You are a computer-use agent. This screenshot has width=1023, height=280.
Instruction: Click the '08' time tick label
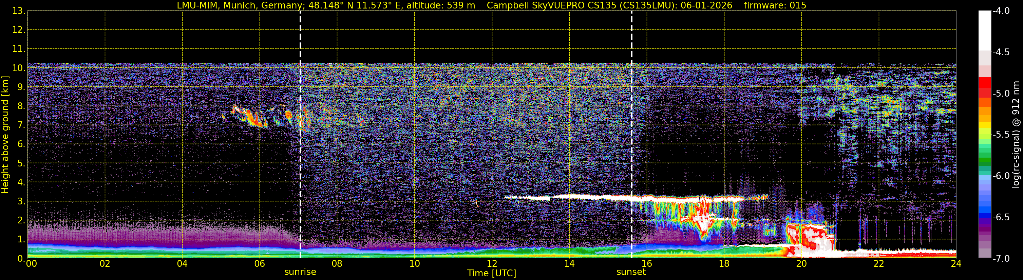(337, 264)
